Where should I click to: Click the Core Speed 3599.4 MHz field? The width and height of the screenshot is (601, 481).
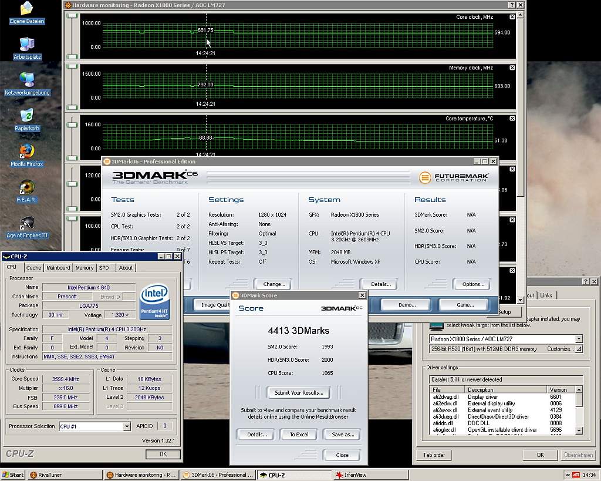(66, 379)
